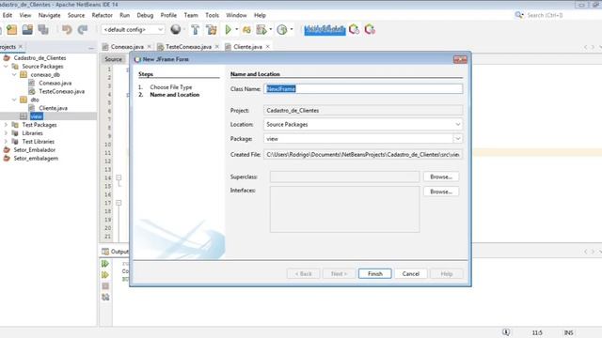Select Conexao.java in the project tree
Screen dimensions: 602x338
pos(55,83)
